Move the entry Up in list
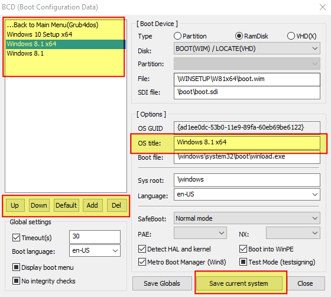This screenshot has height=297, width=331. (15, 205)
